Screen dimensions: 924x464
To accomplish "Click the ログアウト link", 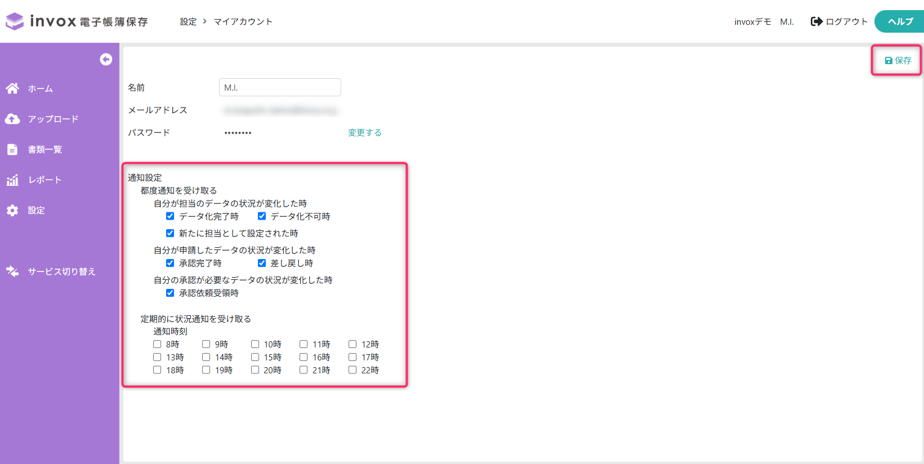I will click(x=846, y=21).
